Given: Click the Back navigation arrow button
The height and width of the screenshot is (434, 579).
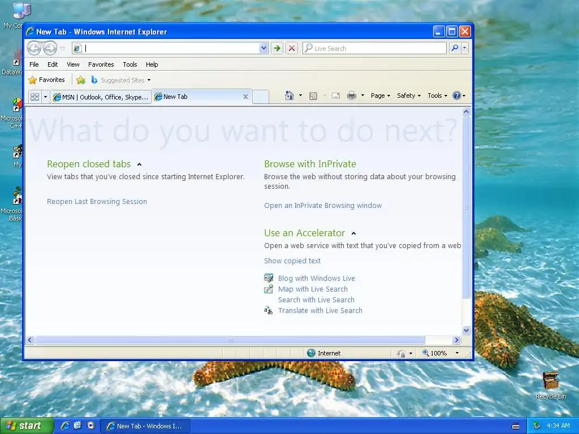Looking at the screenshot, I should coord(34,48).
